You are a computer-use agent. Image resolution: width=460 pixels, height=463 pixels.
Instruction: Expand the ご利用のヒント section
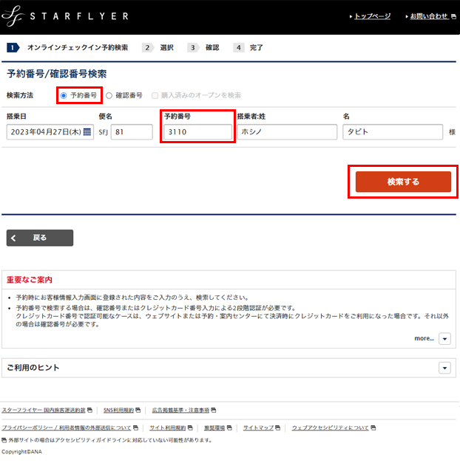pyautogui.click(x=444, y=368)
